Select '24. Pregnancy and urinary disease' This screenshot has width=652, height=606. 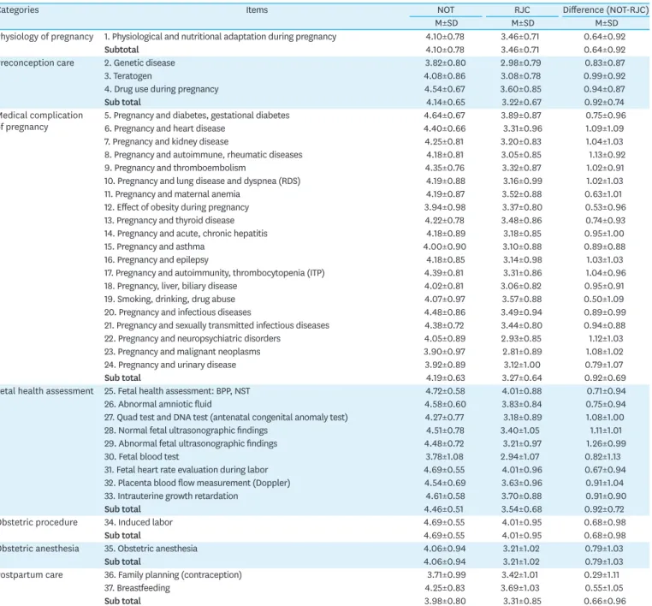(x=170, y=365)
